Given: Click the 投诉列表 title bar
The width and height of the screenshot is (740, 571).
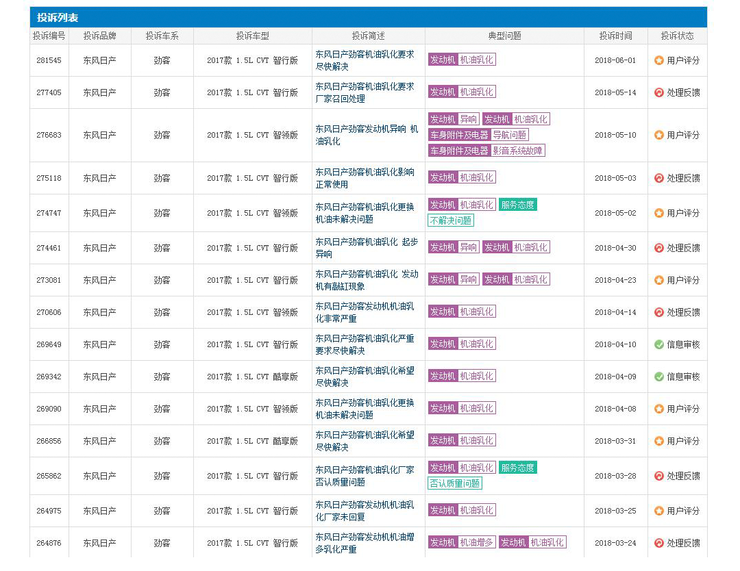Looking at the screenshot, I should 58,17.
